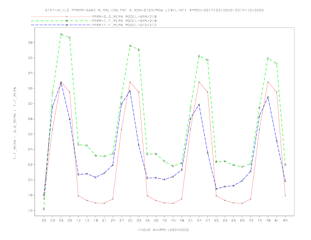Select legend entry PARM=F.F_MEAN MODEL=GFS/212
Viewport: 311px width, 240px height.
pos(124,25)
